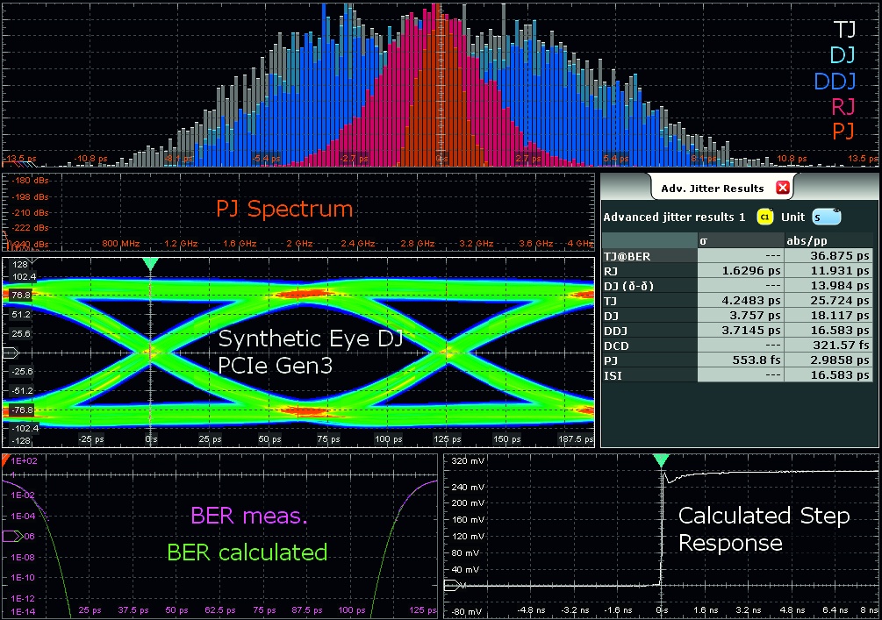This screenshot has width=882, height=620.
Task: Click the 320 mV step response axis label
Action: click(468, 461)
